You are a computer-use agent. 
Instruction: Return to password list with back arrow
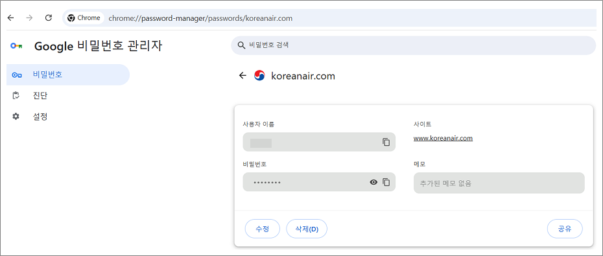tap(242, 76)
